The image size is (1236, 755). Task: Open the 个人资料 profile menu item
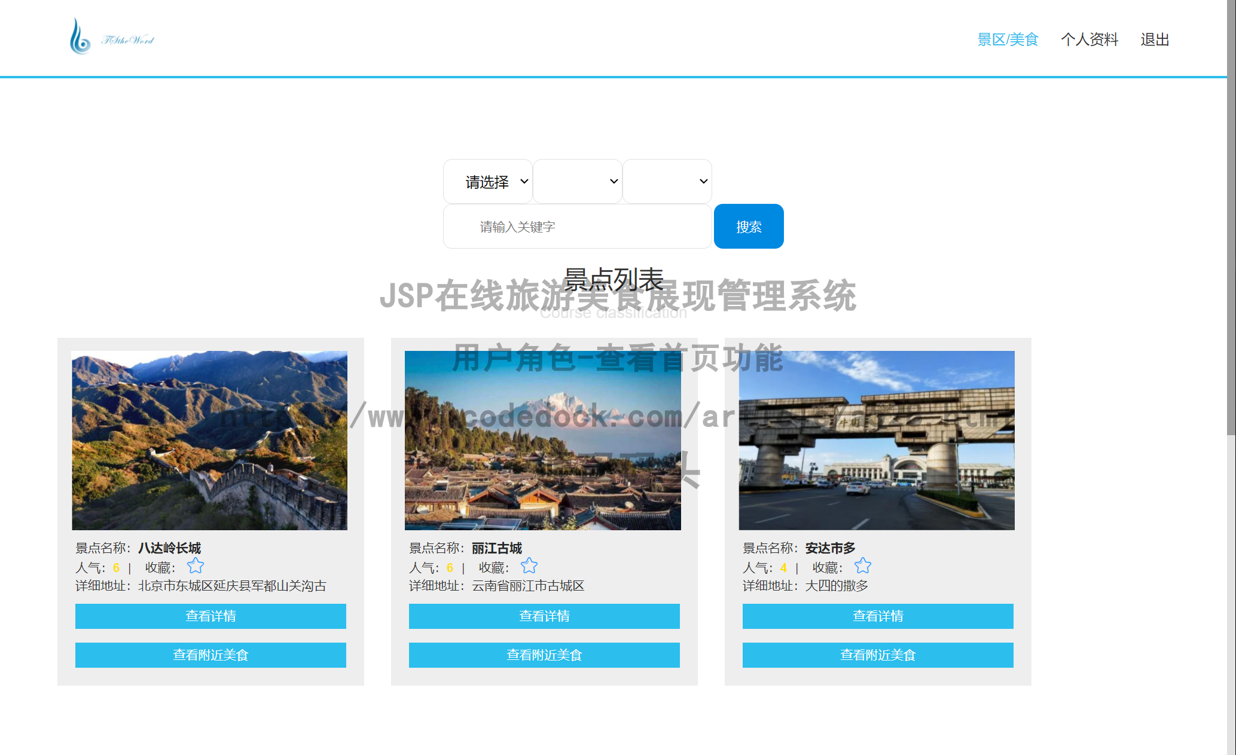tap(1089, 39)
